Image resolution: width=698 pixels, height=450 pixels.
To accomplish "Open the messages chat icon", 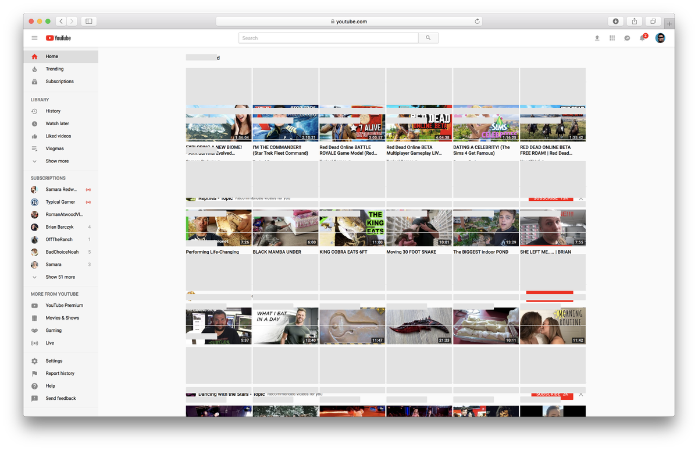I will click(x=627, y=38).
